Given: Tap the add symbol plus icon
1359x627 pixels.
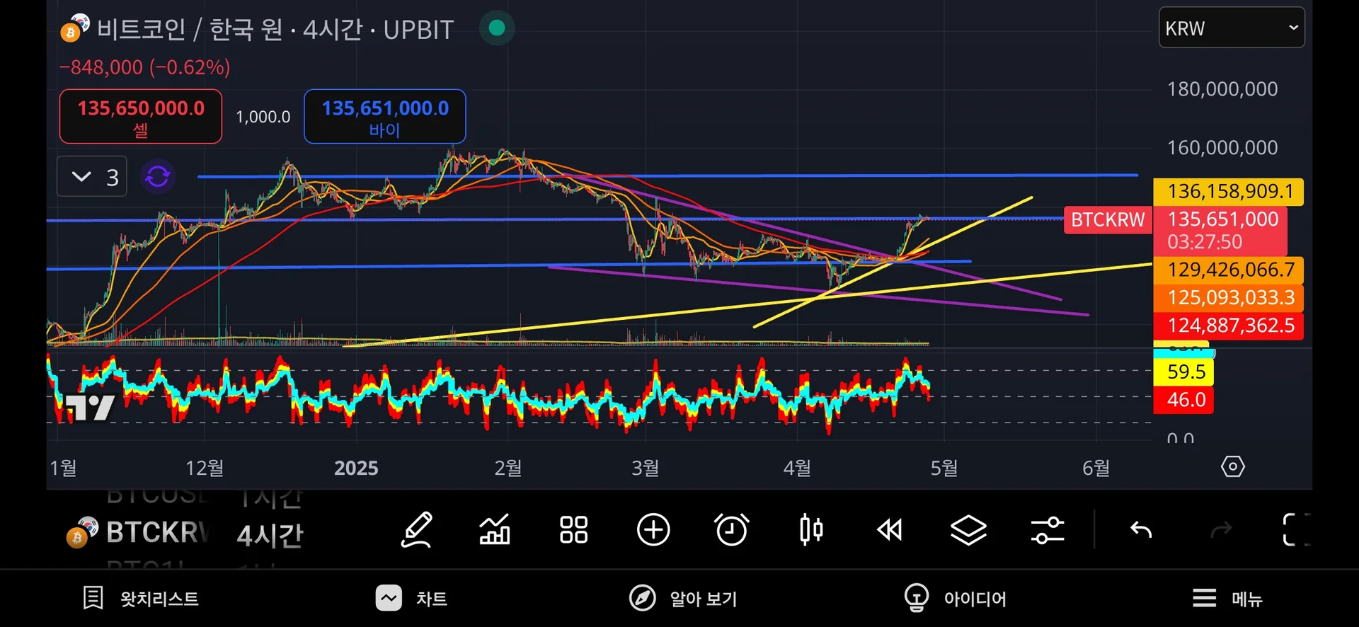Looking at the screenshot, I should point(653,529).
